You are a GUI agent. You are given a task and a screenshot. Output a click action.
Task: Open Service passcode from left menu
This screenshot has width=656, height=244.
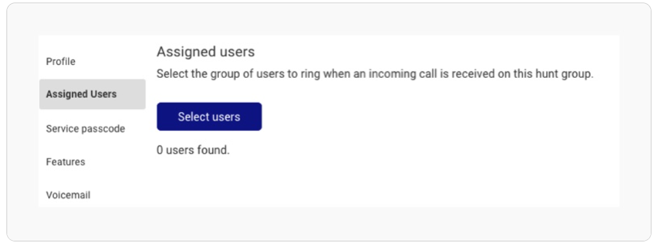pyautogui.click(x=85, y=128)
